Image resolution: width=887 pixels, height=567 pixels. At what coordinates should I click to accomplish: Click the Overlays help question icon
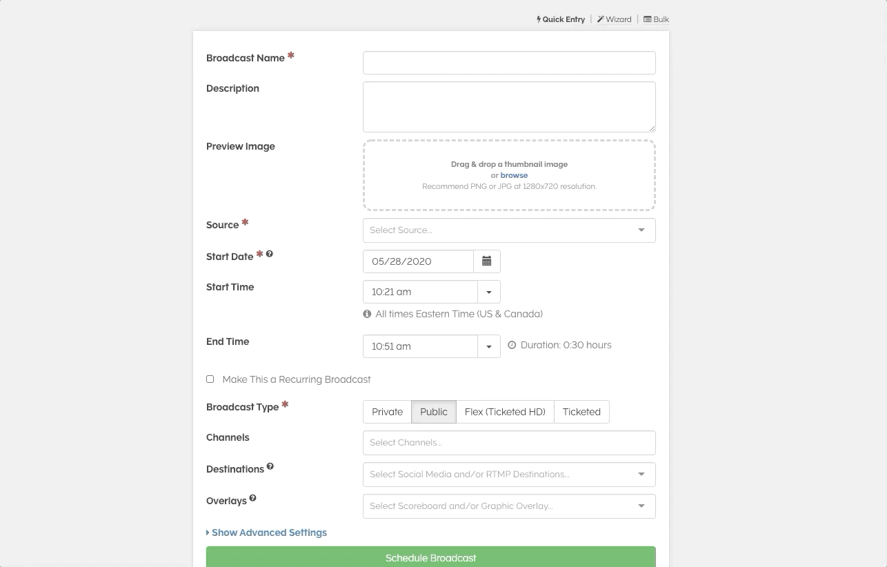tap(253, 498)
